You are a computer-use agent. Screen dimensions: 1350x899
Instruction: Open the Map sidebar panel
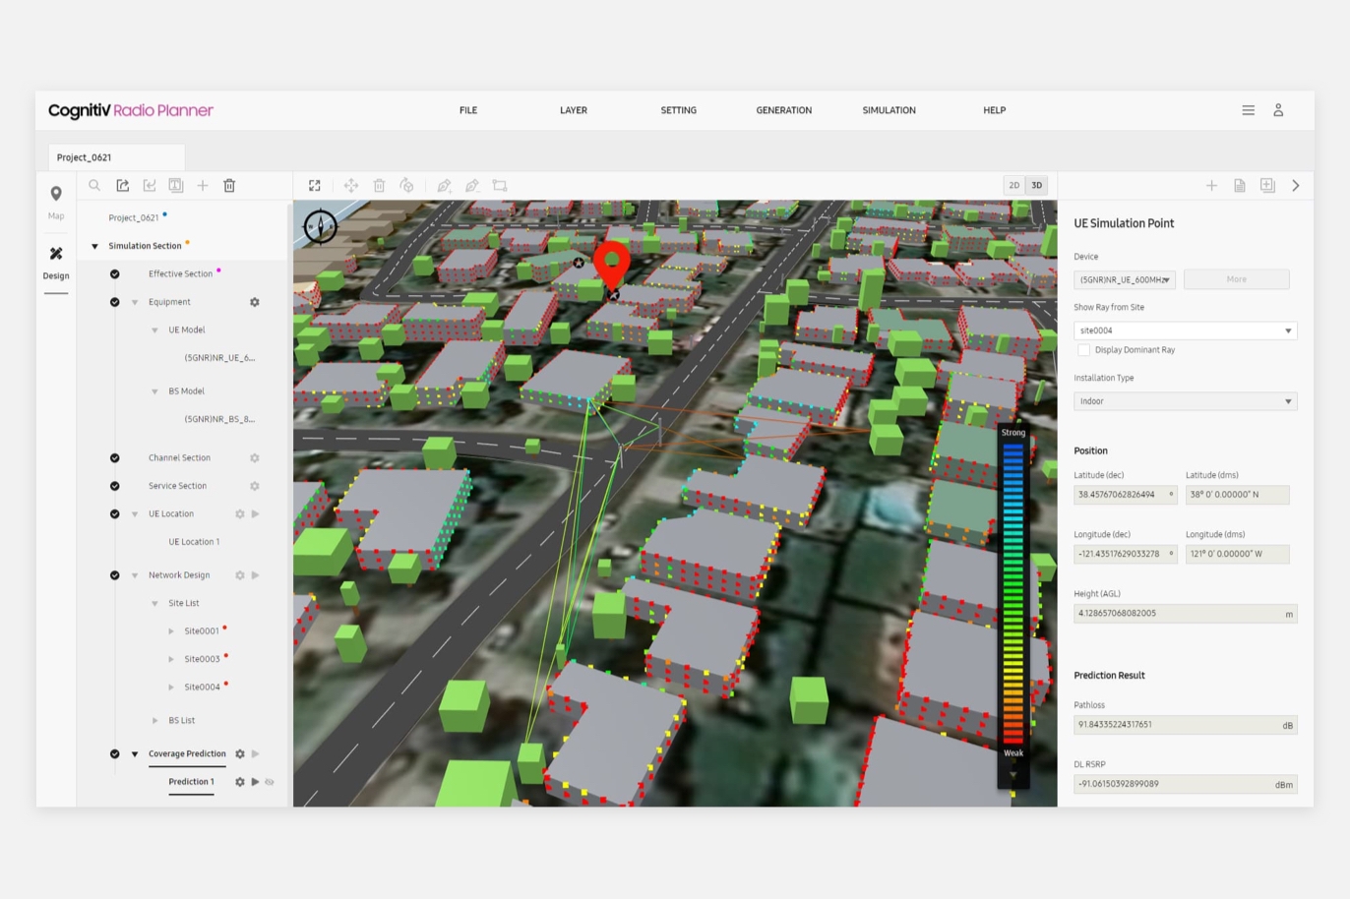click(56, 201)
